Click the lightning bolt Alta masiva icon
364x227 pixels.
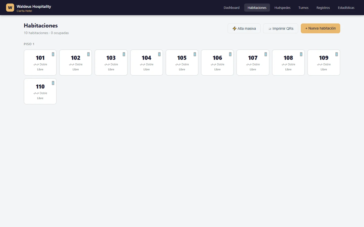(x=235, y=29)
